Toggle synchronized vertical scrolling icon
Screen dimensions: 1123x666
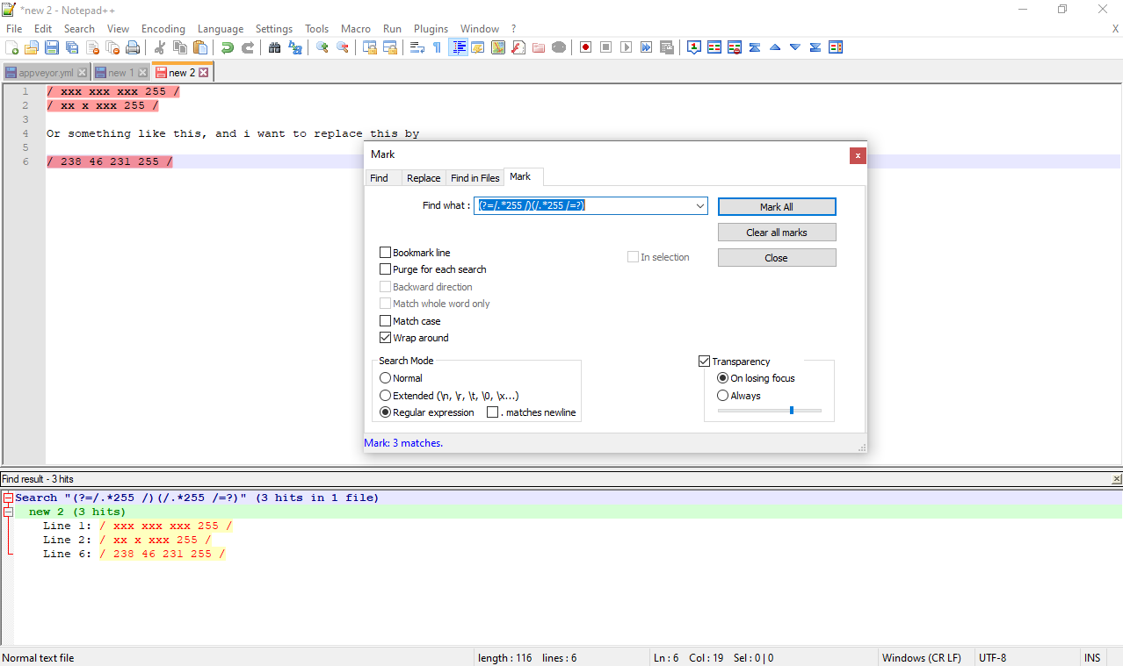[x=370, y=47]
